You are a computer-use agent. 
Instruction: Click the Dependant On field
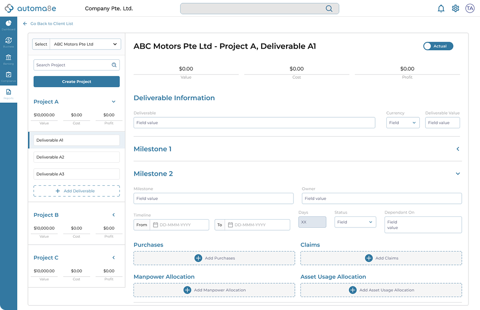[423, 225]
